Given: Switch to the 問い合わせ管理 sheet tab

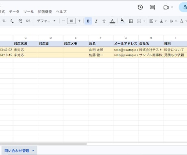Looking at the screenshot, I should click(17, 151).
